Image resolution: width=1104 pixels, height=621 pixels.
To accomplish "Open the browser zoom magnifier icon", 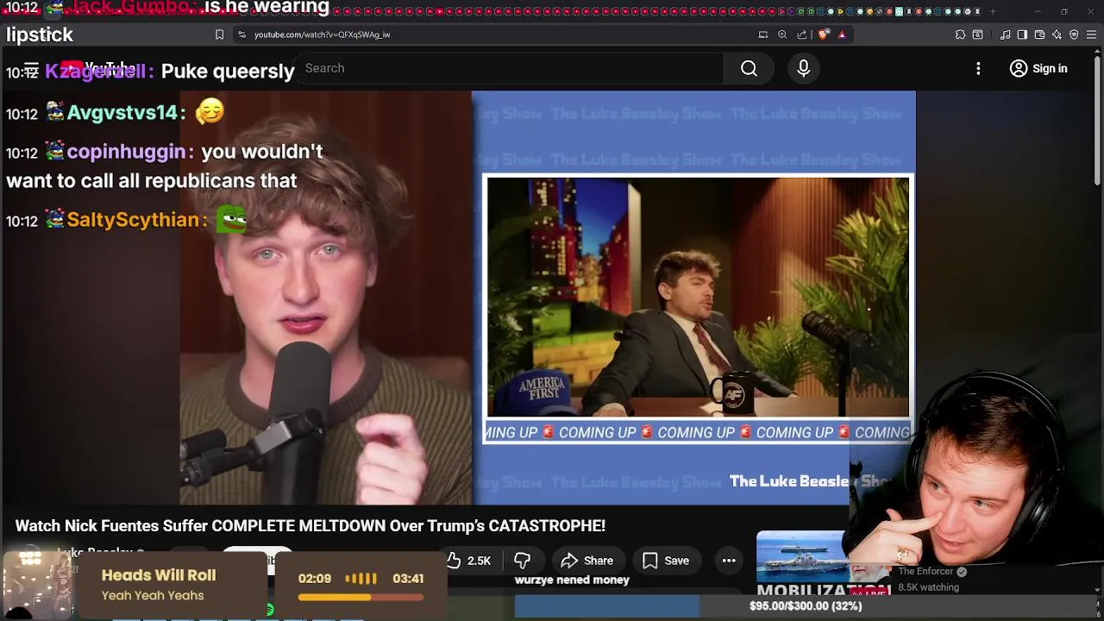I will [782, 34].
